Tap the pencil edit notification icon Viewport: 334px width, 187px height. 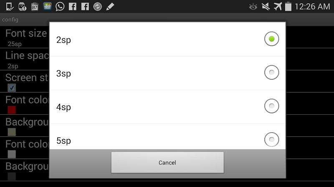(110, 7)
